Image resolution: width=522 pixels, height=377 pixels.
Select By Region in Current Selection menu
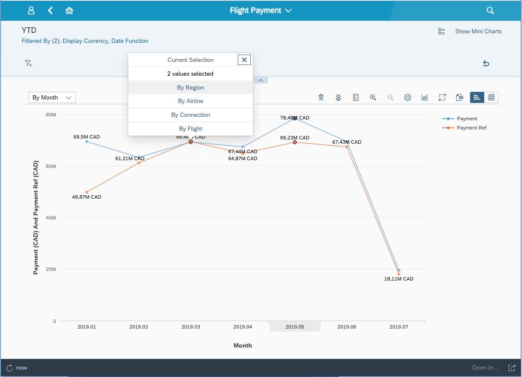coord(191,87)
